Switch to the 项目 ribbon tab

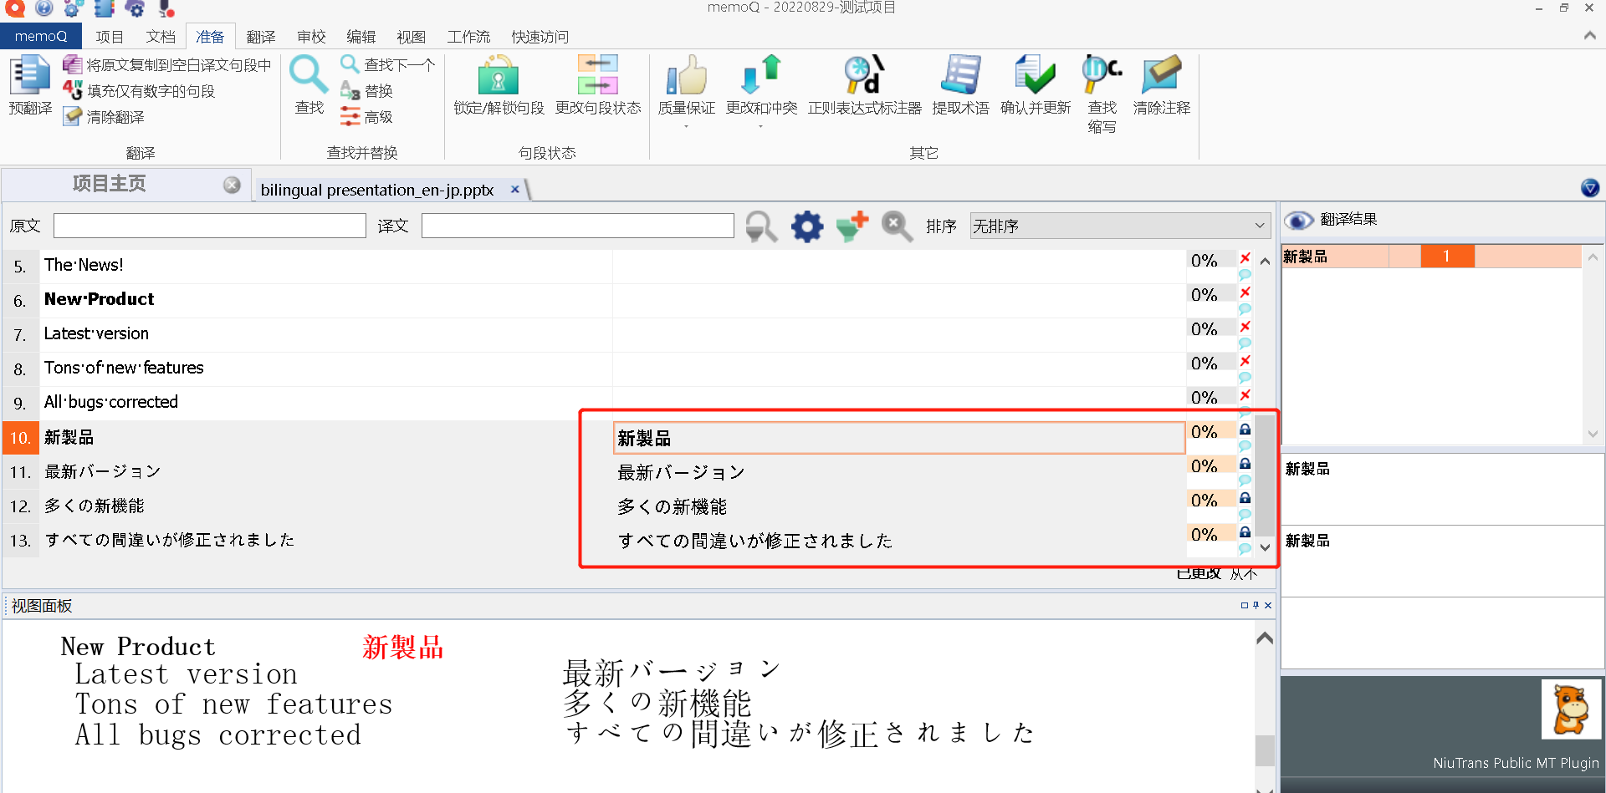[x=110, y=37]
